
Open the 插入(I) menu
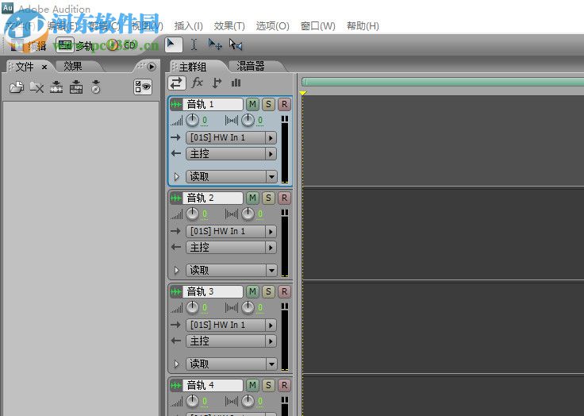pyautogui.click(x=189, y=26)
